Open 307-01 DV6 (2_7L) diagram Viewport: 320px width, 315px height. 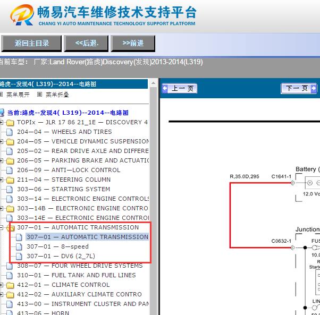[x=61, y=256]
